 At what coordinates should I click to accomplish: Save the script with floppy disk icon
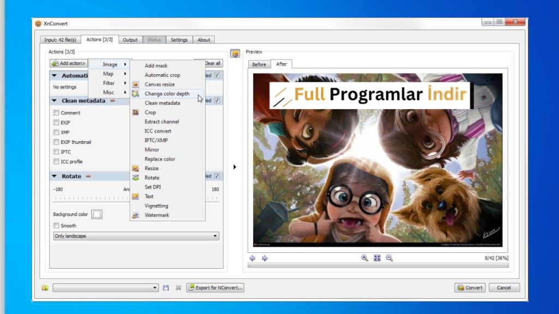pyautogui.click(x=166, y=288)
